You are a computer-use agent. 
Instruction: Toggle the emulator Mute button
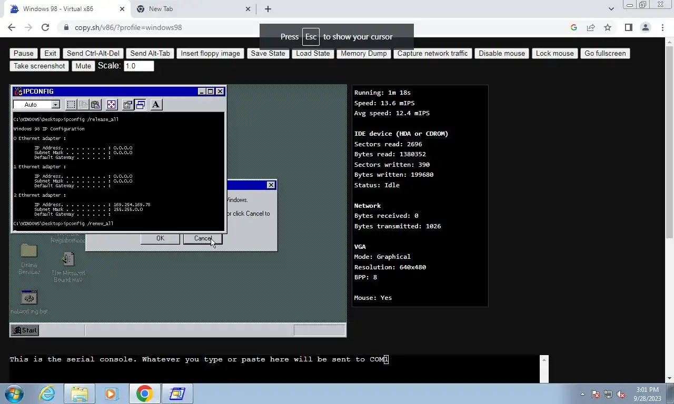click(83, 66)
